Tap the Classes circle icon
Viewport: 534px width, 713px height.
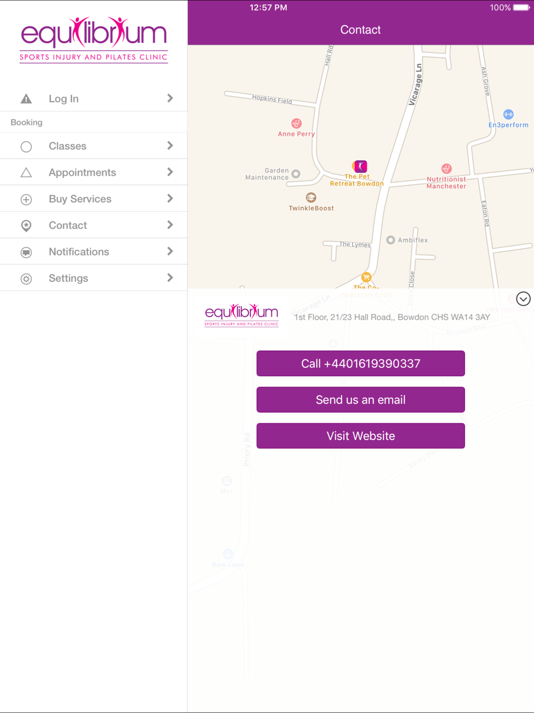(x=26, y=146)
